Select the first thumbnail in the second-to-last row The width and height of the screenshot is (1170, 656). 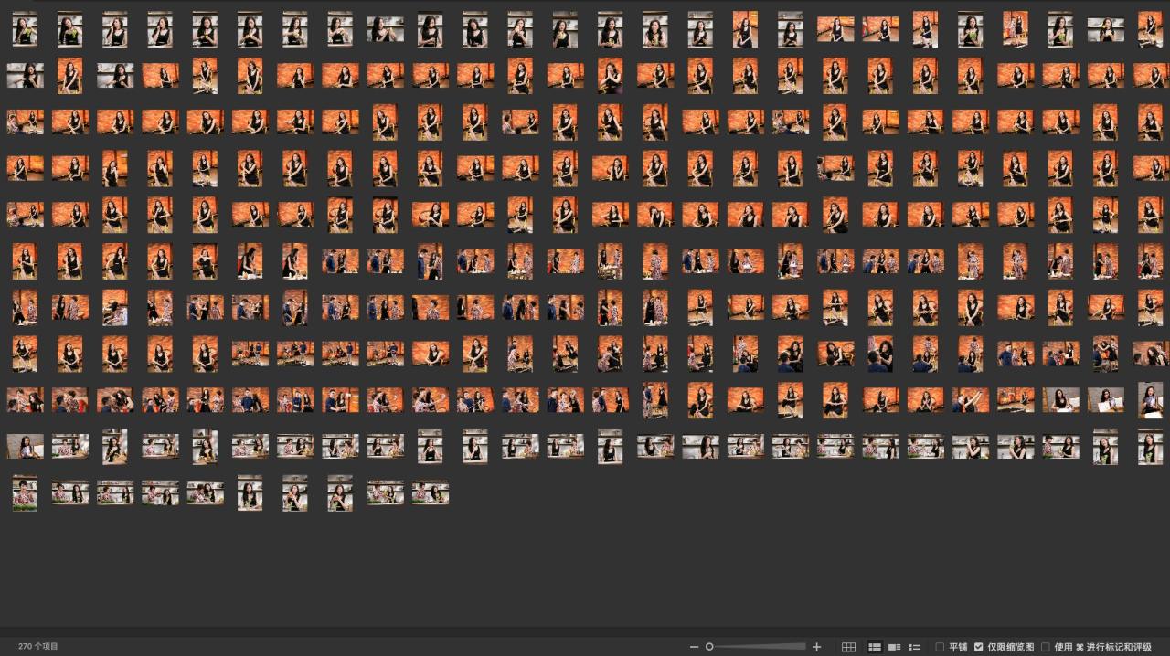[25, 447]
